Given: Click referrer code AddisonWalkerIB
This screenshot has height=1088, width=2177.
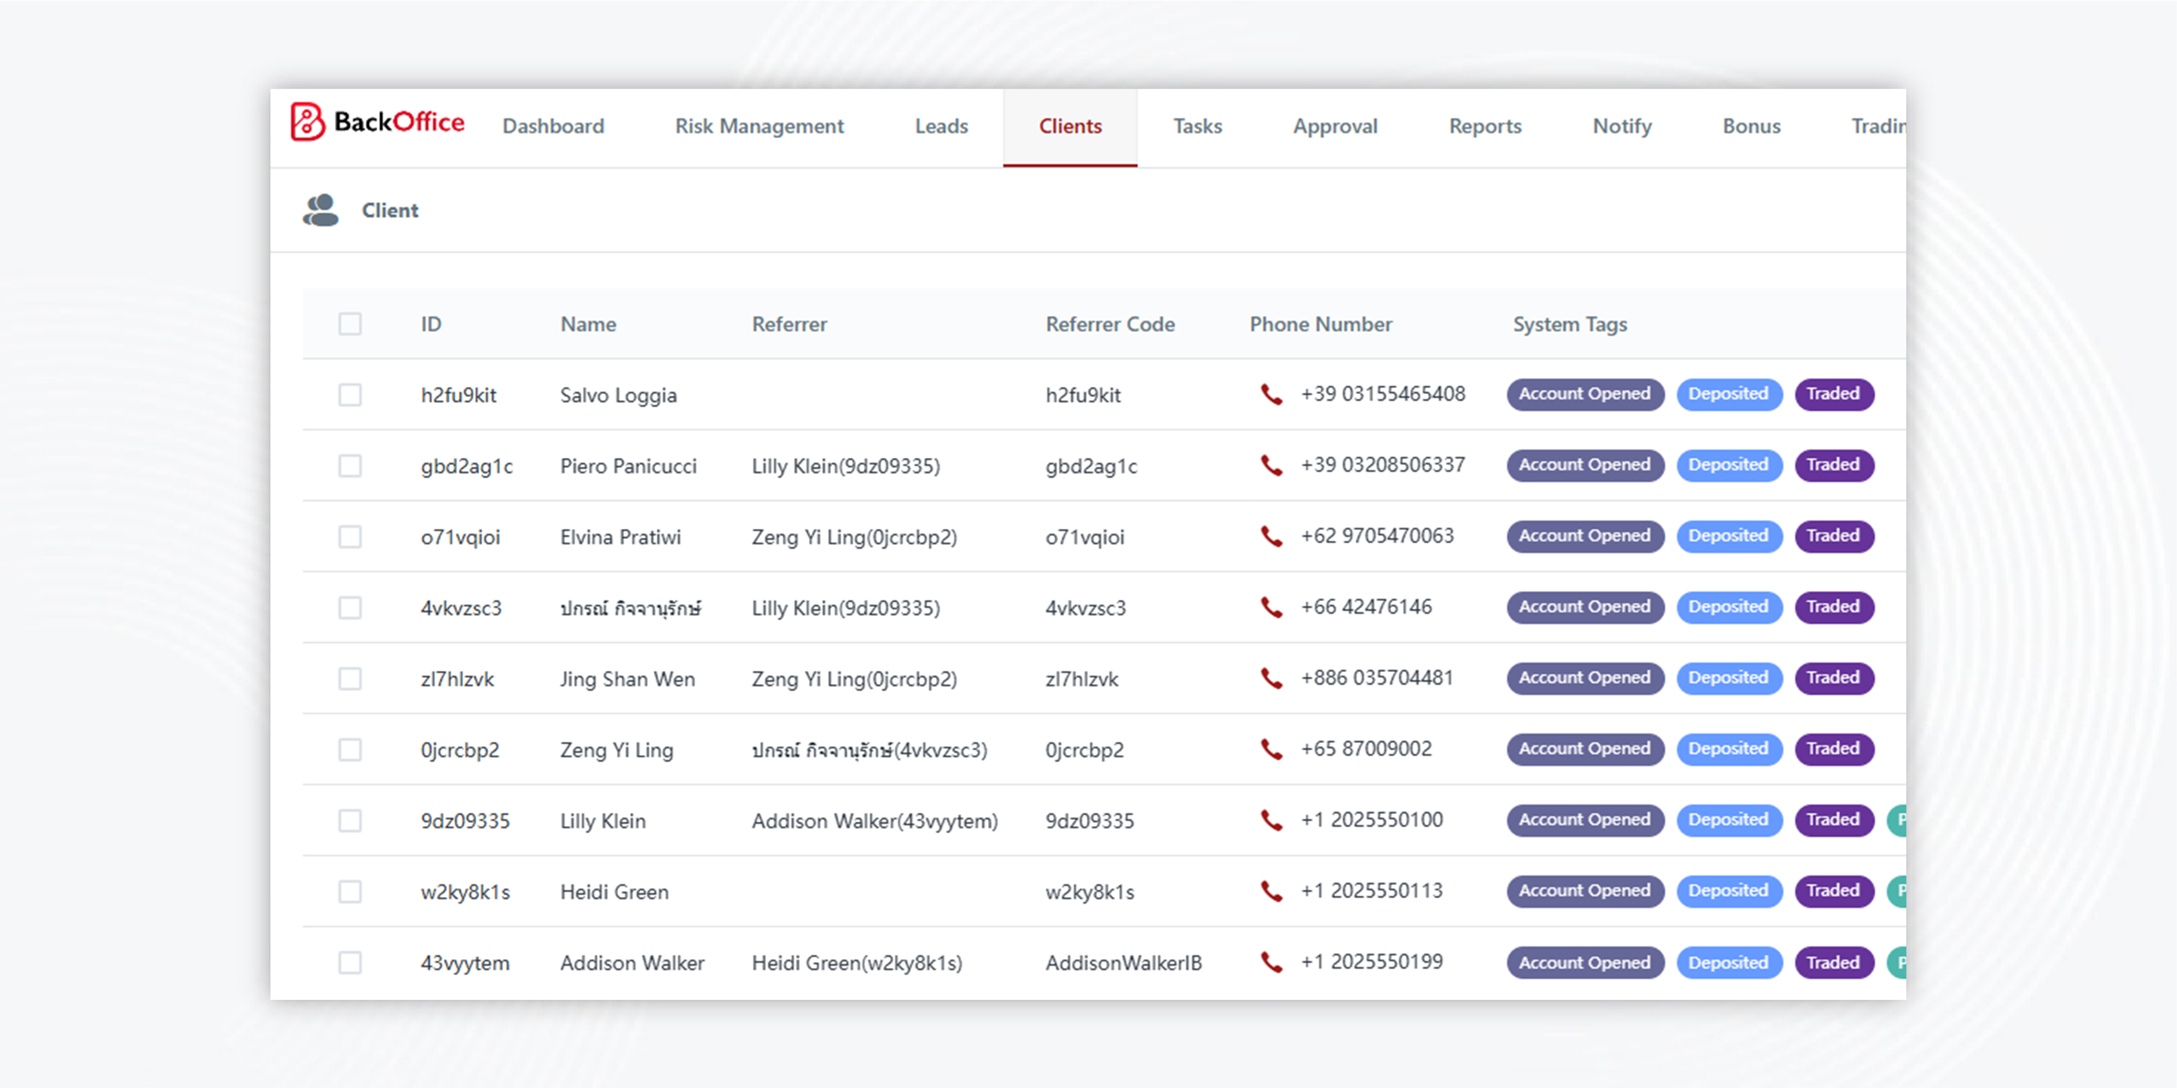Looking at the screenshot, I should [1123, 963].
